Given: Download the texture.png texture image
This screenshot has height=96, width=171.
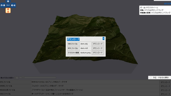Looking at the screenshot, I should click(98, 53).
